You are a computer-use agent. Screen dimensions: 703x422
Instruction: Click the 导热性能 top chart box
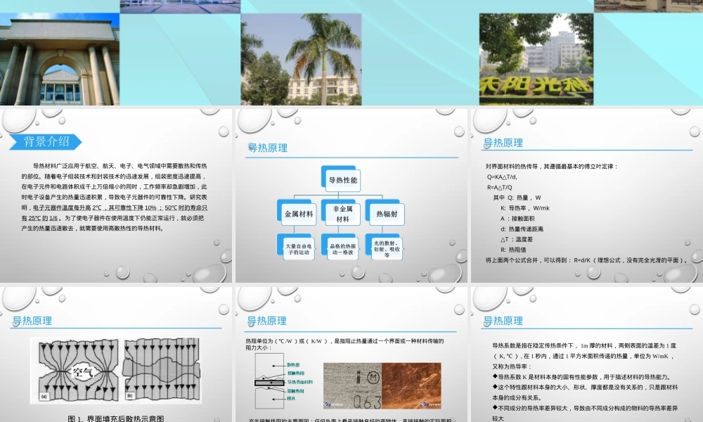(342, 179)
